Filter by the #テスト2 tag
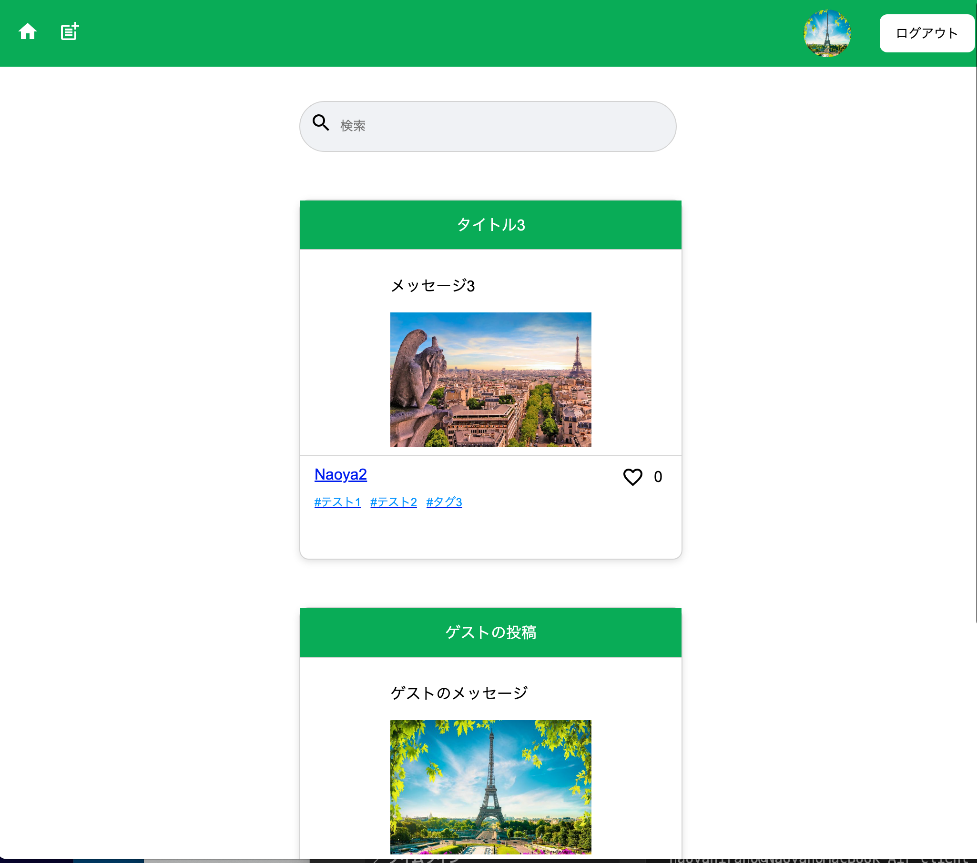This screenshot has height=863, width=977. pyautogui.click(x=393, y=502)
